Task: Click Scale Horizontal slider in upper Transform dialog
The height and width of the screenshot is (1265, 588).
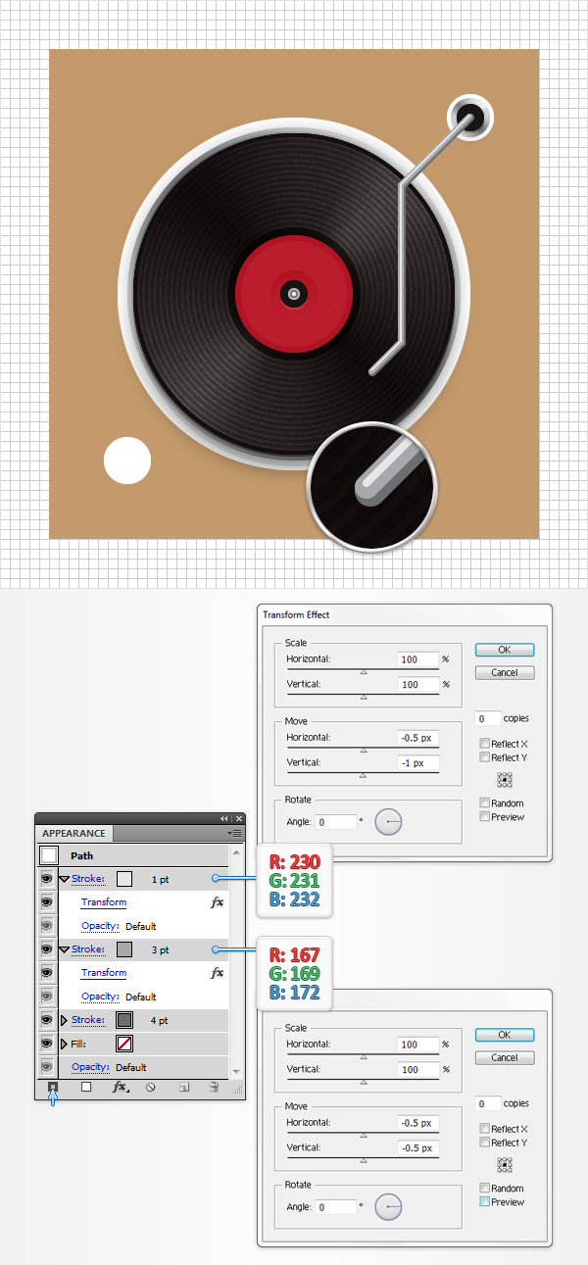Action: 363,671
